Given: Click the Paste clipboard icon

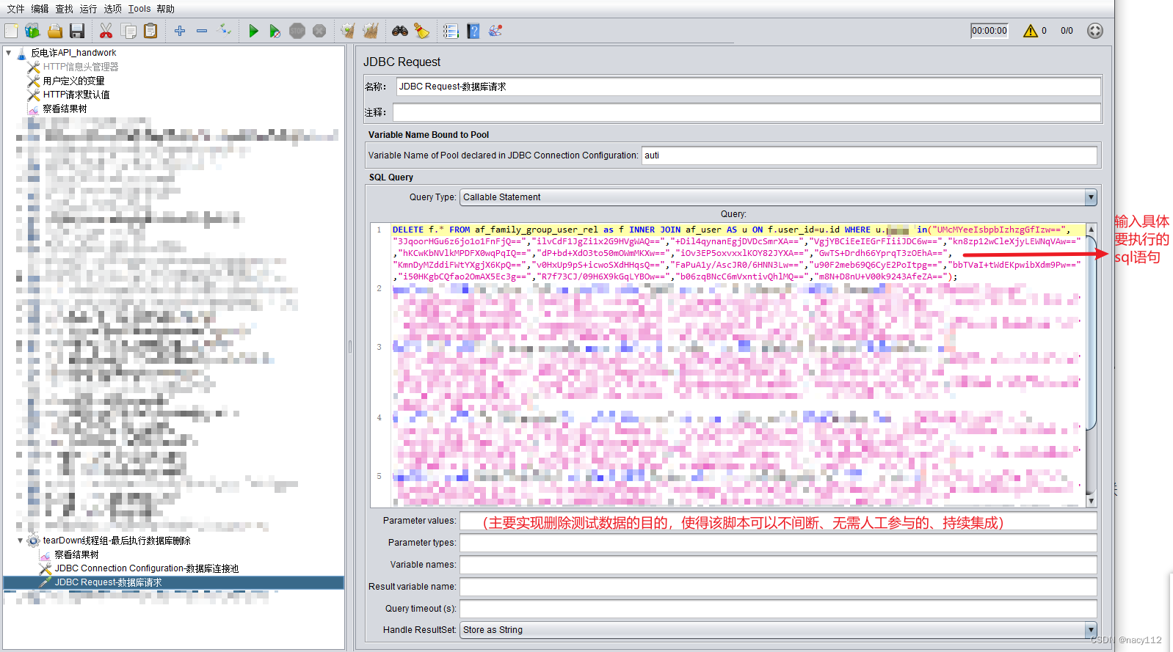Looking at the screenshot, I should [x=150, y=31].
